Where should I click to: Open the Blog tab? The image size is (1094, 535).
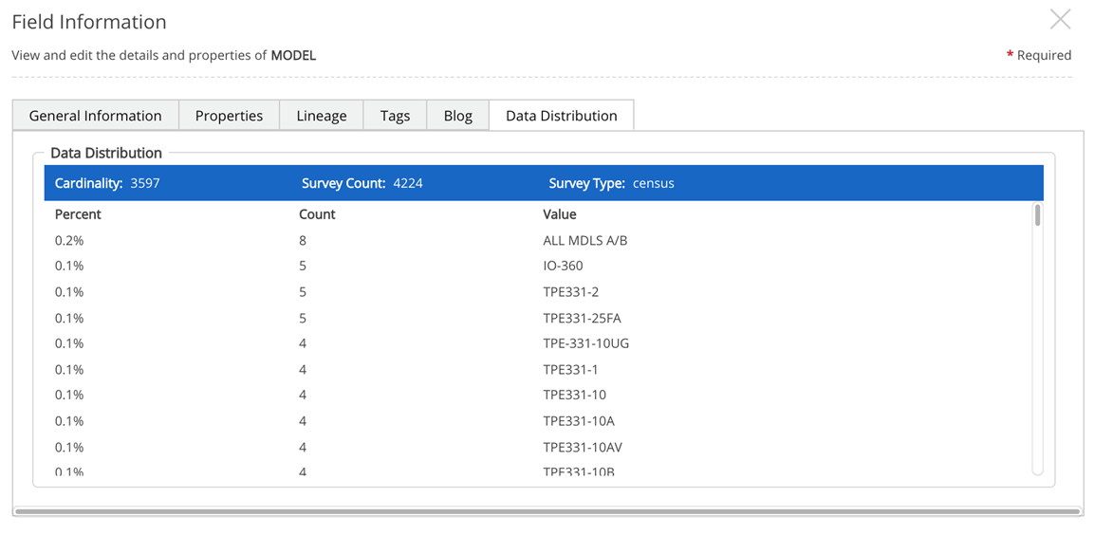(457, 116)
